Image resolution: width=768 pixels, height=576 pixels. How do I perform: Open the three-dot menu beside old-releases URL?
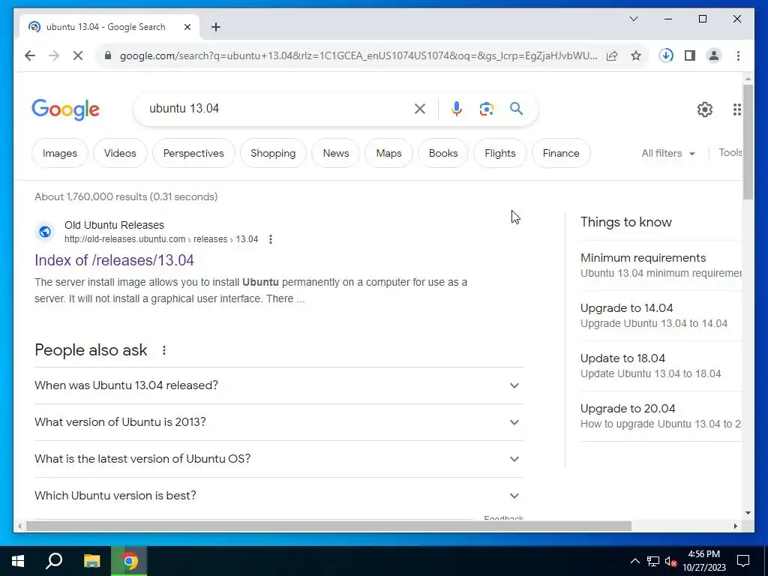point(270,239)
